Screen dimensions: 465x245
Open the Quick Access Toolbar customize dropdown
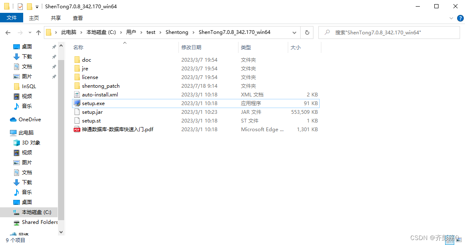(x=37, y=7)
